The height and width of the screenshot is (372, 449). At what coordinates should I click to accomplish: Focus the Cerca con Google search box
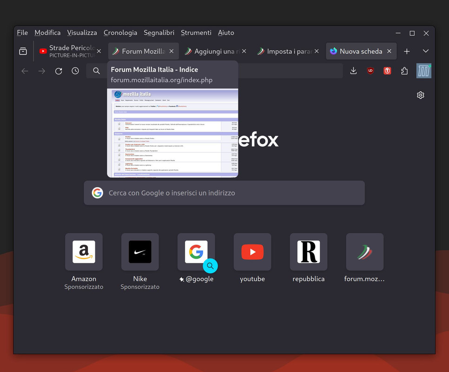(x=224, y=193)
